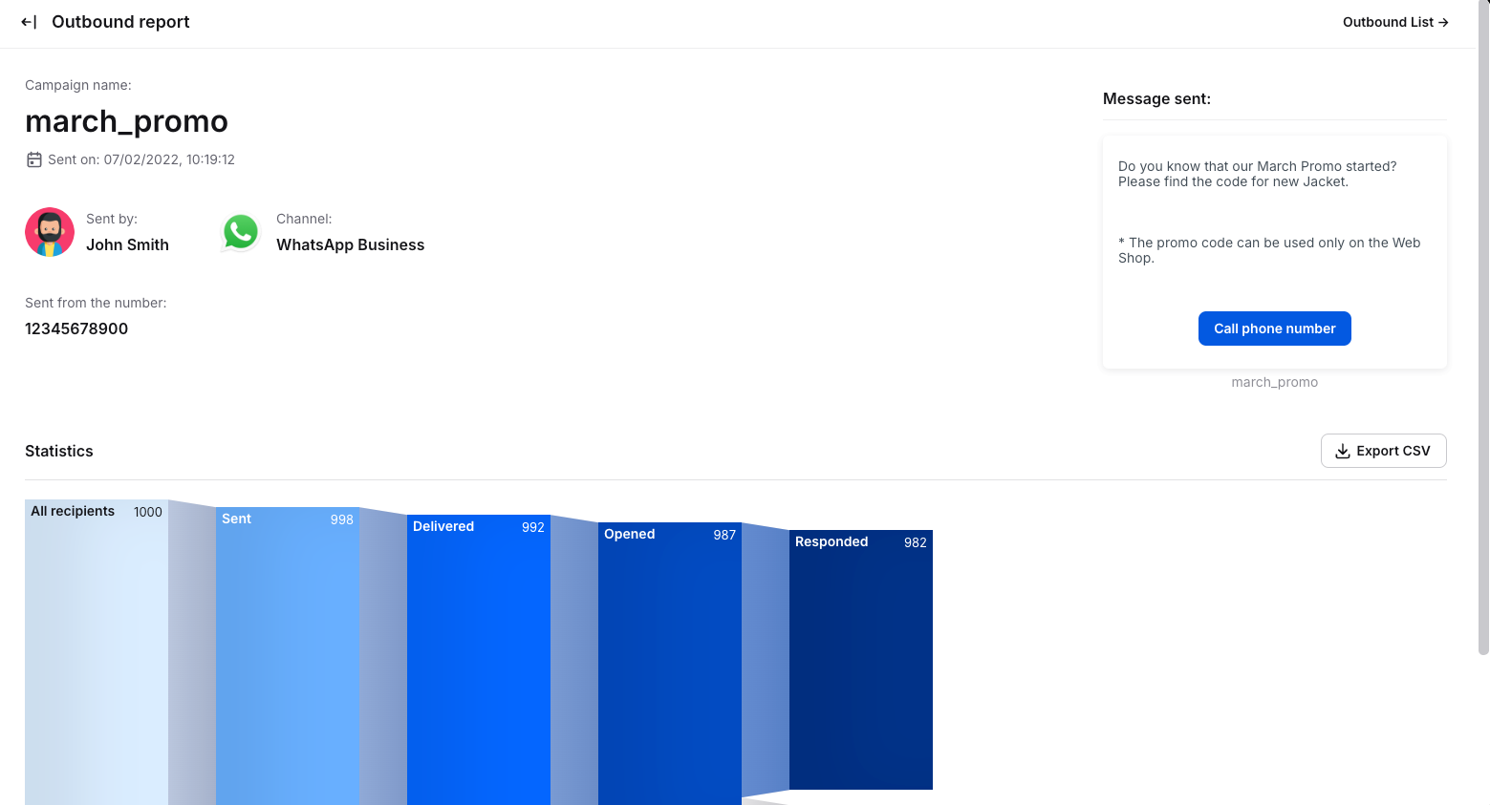Click John Smith's avatar picture
Image resolution: width=1490 pixels, height=805 pixels.
click(x=50, y=232)
